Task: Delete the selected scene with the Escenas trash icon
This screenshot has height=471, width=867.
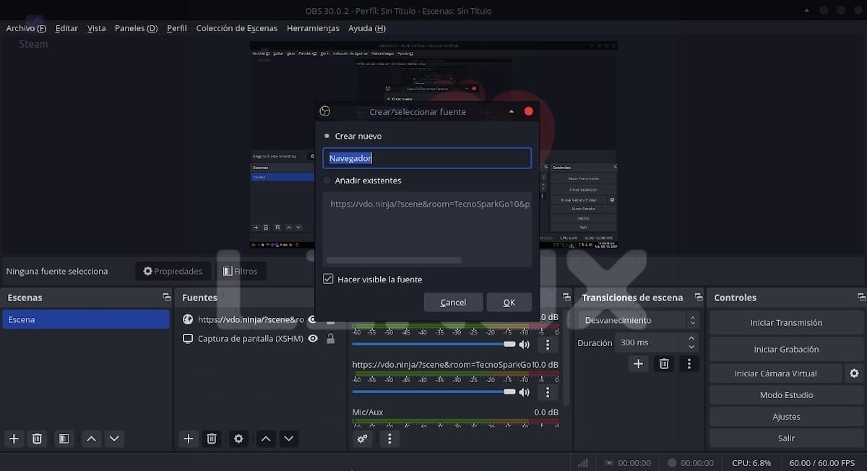Action: 38,438
